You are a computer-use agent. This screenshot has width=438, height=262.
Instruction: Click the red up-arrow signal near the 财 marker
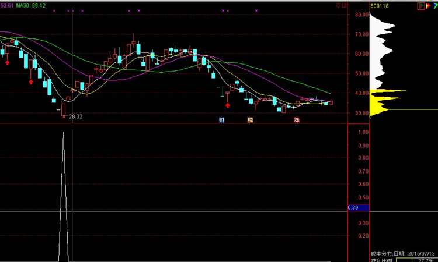point(228,105)
